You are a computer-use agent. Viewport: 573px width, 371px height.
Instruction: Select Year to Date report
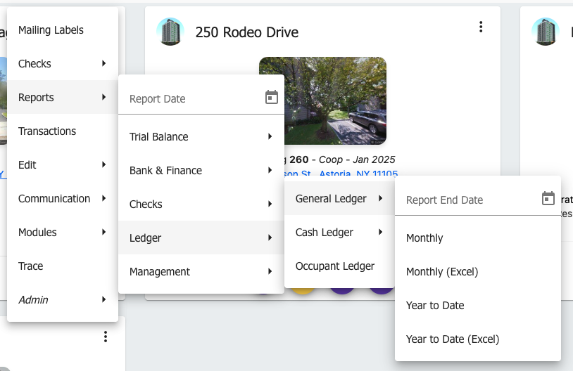point(478,306)
